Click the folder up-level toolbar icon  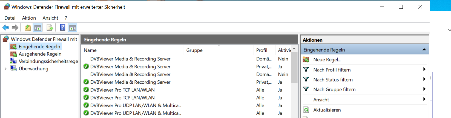click(28, 28)
